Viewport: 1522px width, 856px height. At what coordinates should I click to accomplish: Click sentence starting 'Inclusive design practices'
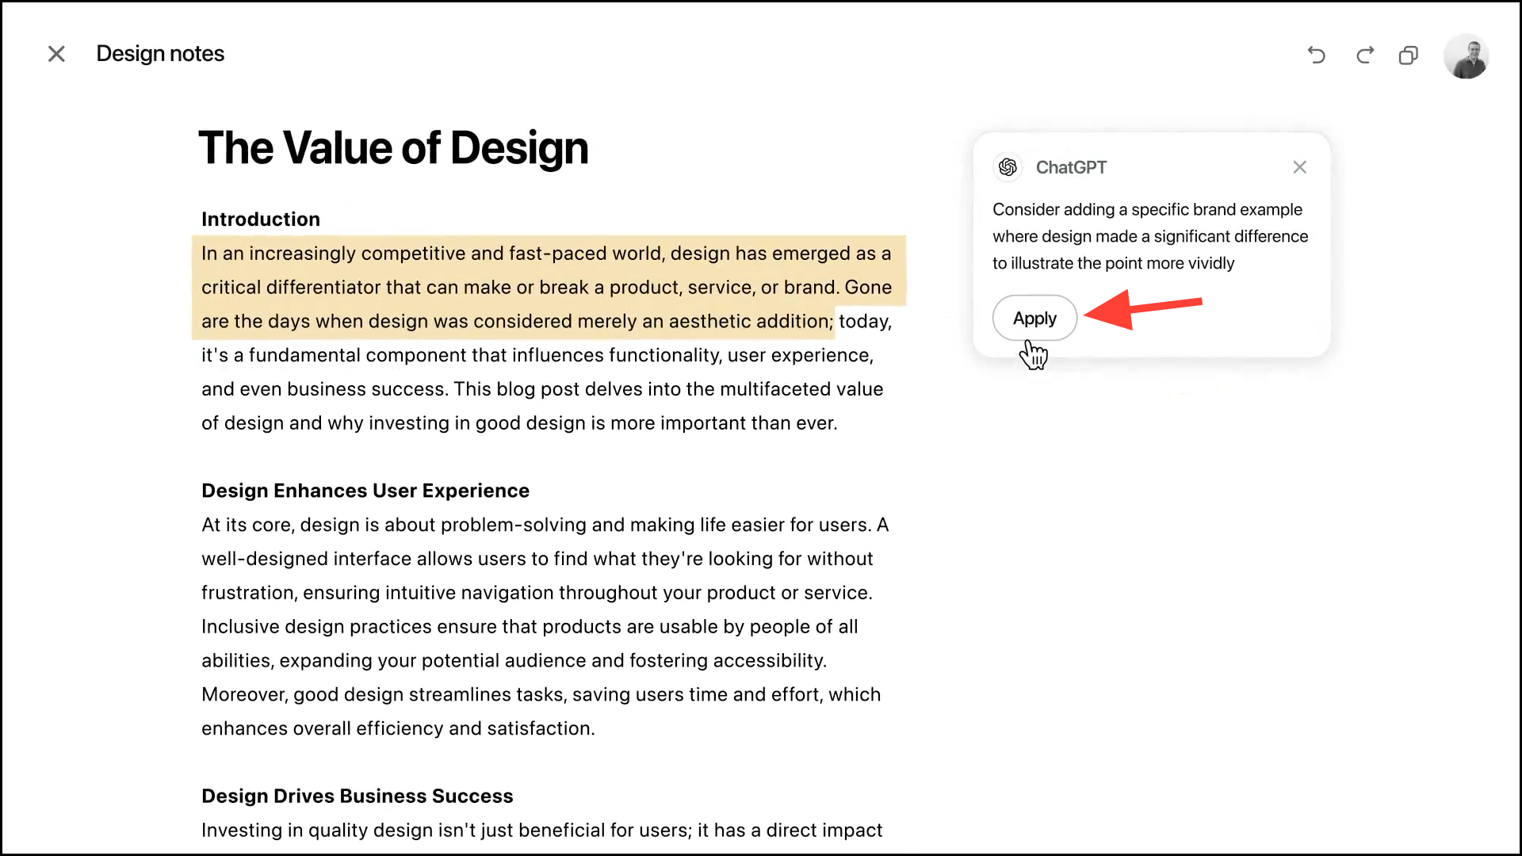529,627
